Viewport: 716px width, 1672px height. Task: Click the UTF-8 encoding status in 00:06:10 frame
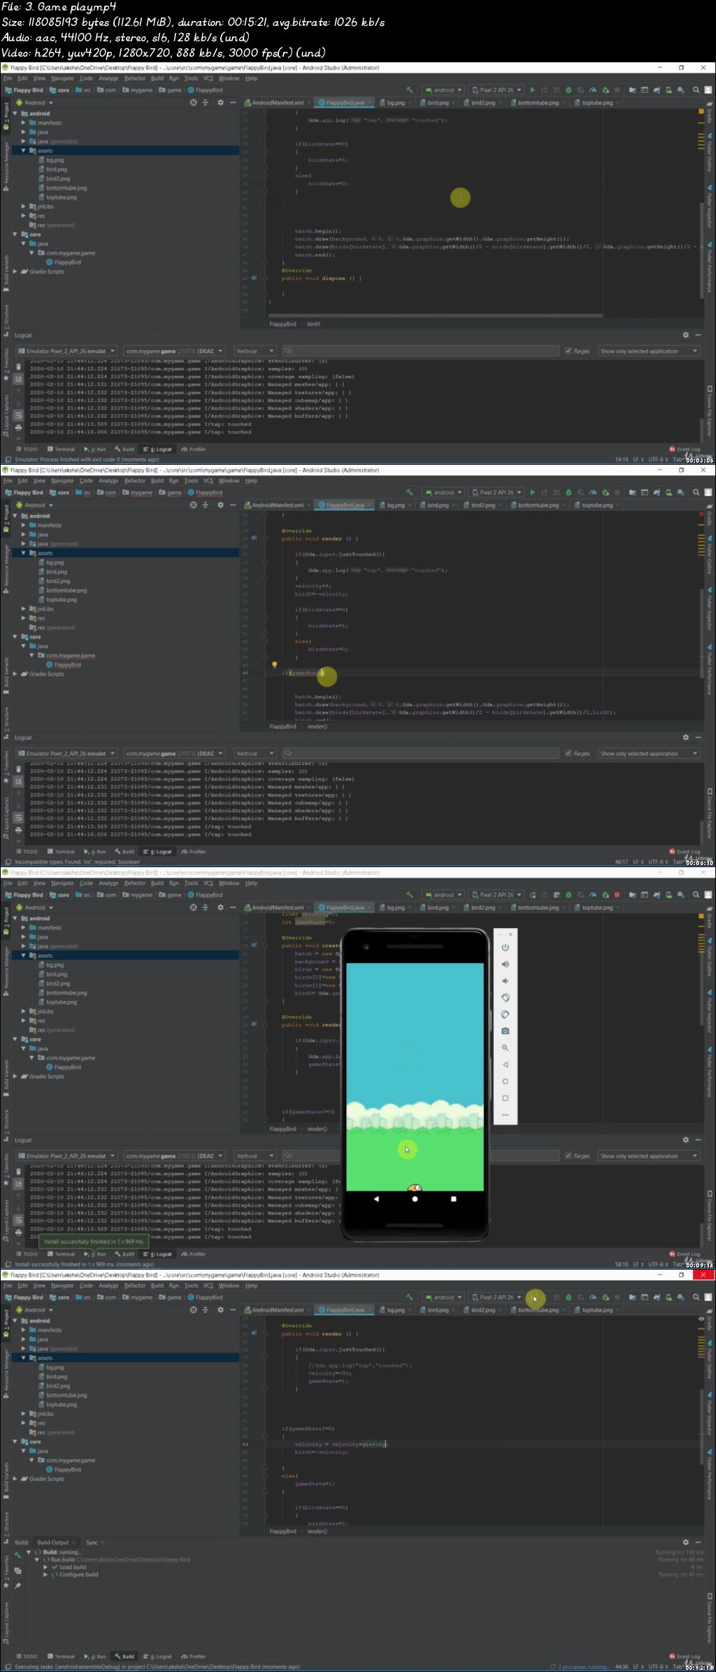point(658,862)
